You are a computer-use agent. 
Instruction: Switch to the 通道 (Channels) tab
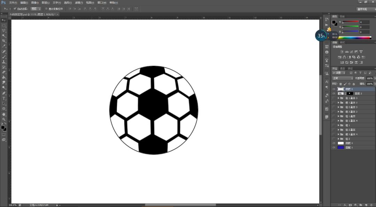343,69
